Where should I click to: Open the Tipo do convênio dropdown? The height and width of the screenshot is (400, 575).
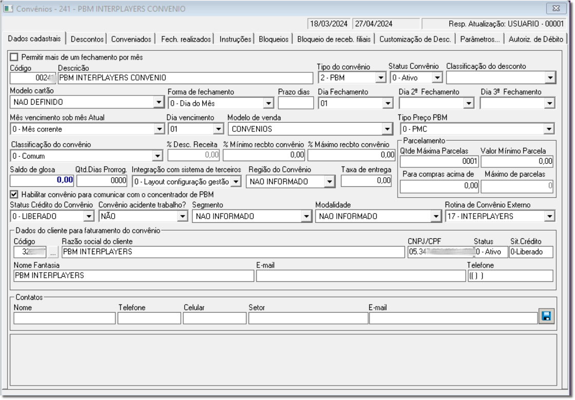[381, 78]
